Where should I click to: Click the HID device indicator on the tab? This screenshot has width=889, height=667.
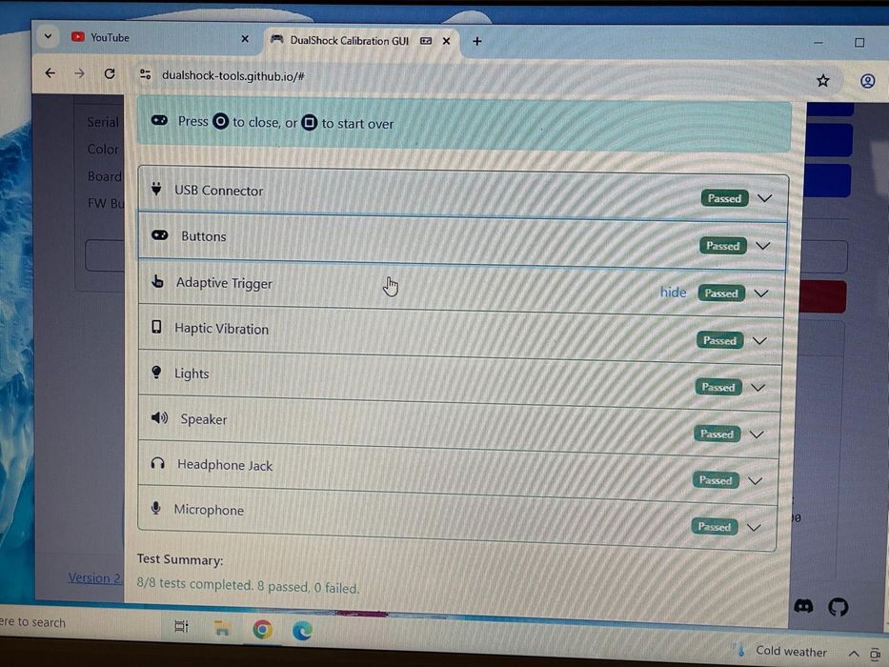[426, 41]
